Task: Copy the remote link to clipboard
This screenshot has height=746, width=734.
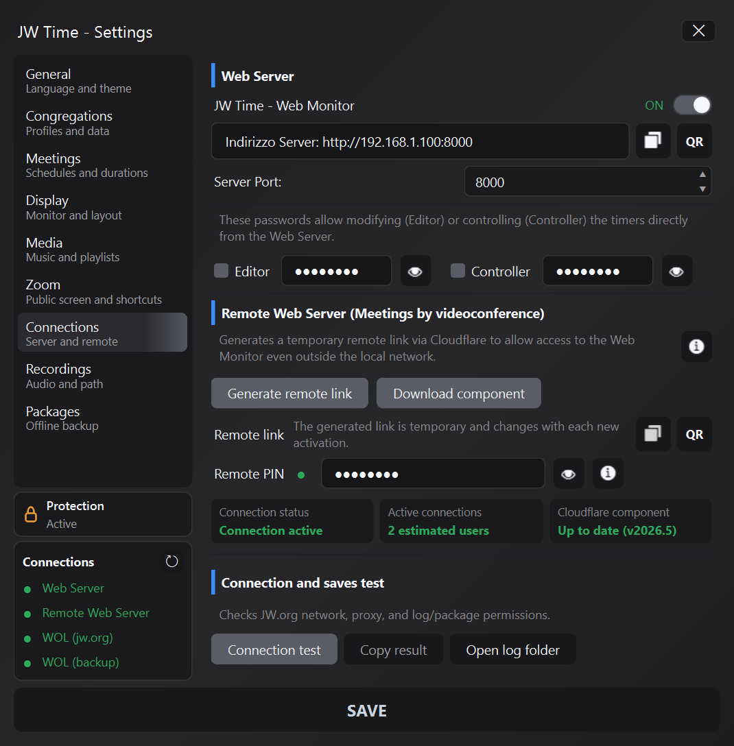Action: click(653, 434)
